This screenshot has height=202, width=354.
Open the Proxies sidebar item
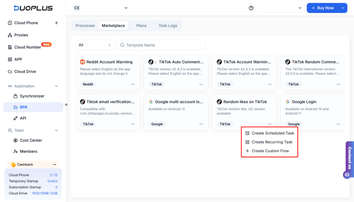point(21,35)
